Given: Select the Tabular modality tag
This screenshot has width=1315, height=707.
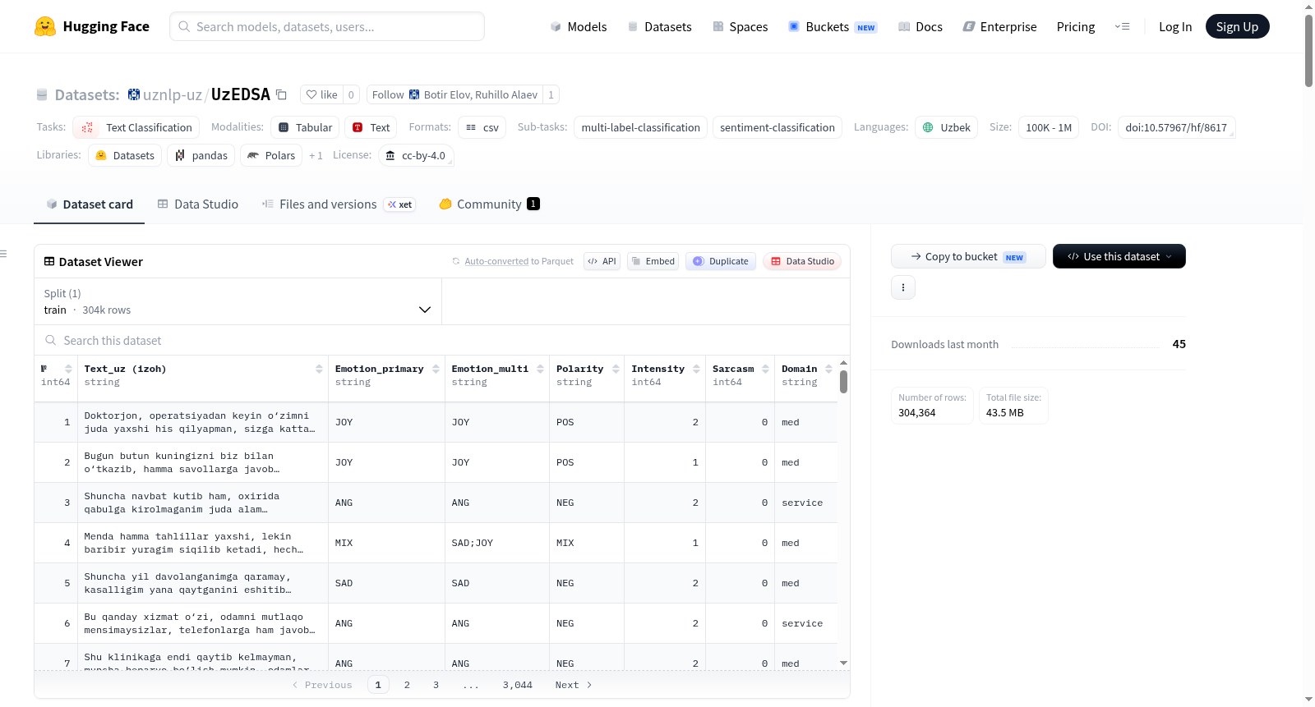Looking at the screenshot, I should pos(305,127).
